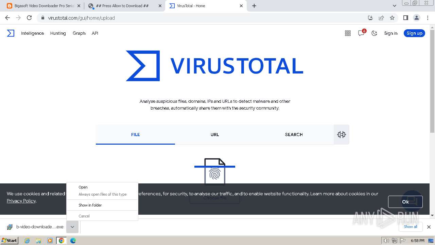The image size is (435, 245).
Task: Click the page vertical scrollbar
Action: 432,82
